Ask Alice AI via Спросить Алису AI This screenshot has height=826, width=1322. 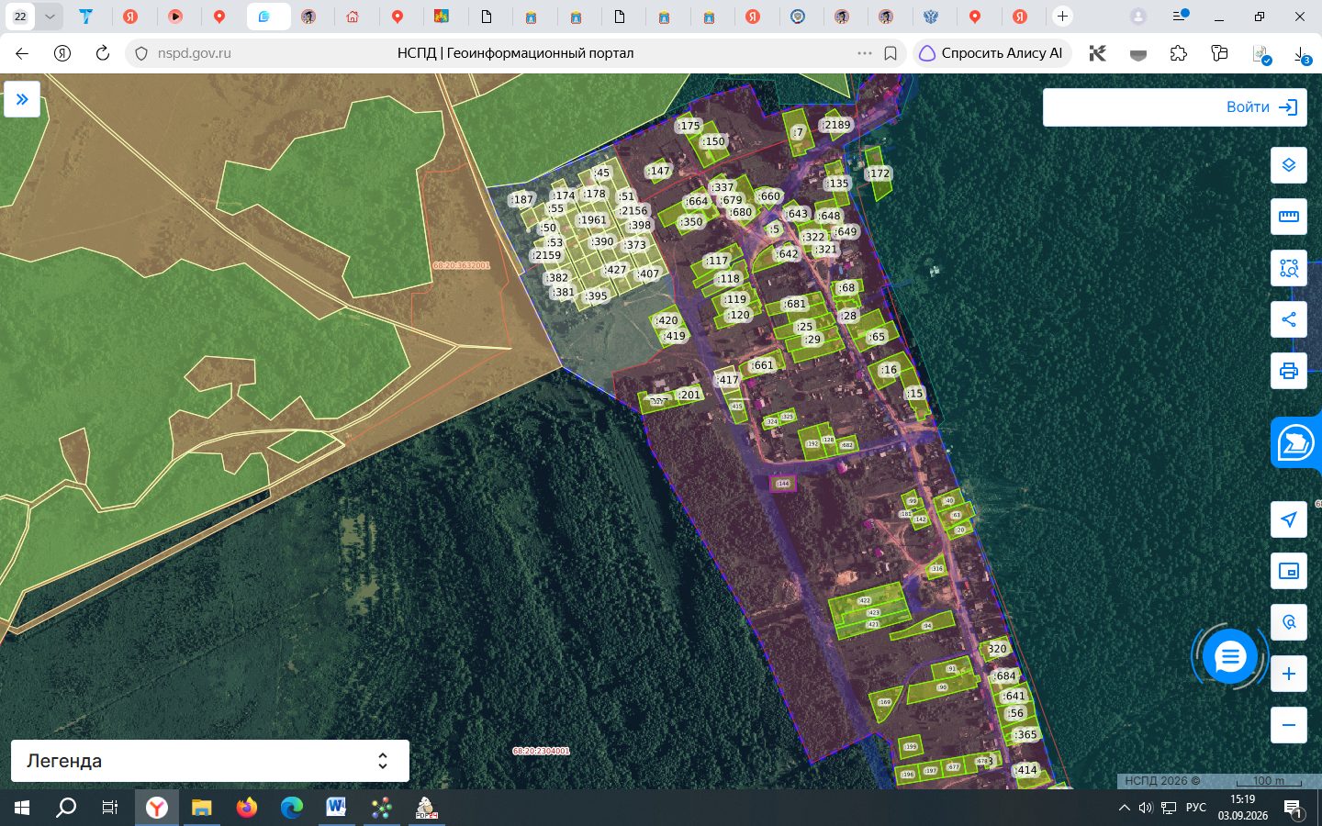[991, 53]
